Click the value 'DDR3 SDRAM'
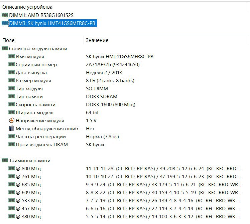This screenshot has width=250, height=224. [x=102, y=97]
